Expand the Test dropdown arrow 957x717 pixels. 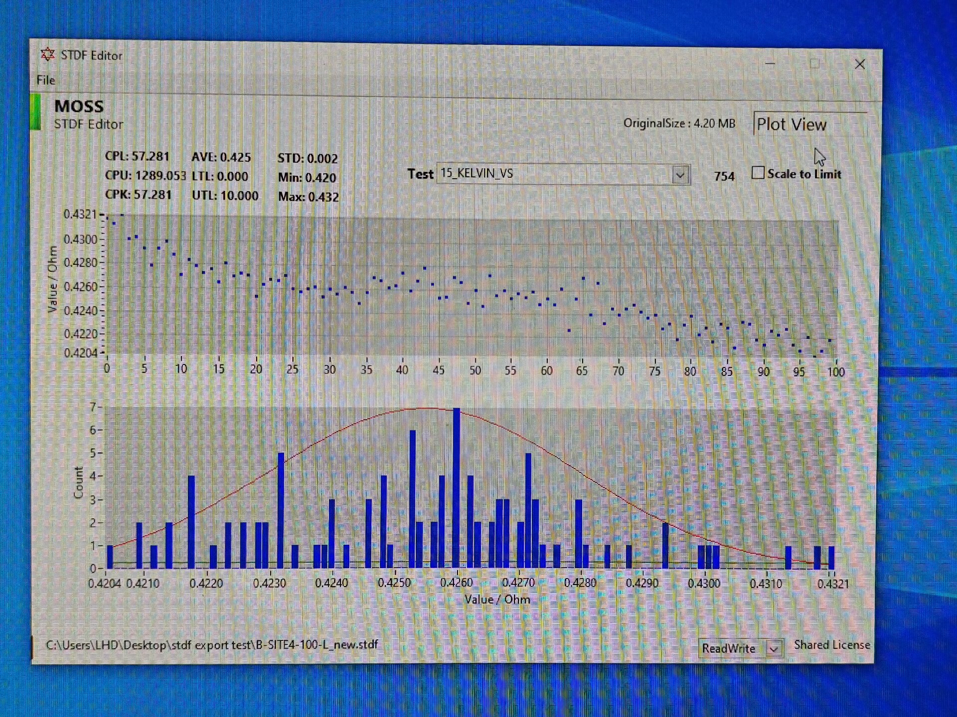pos(680,175)
